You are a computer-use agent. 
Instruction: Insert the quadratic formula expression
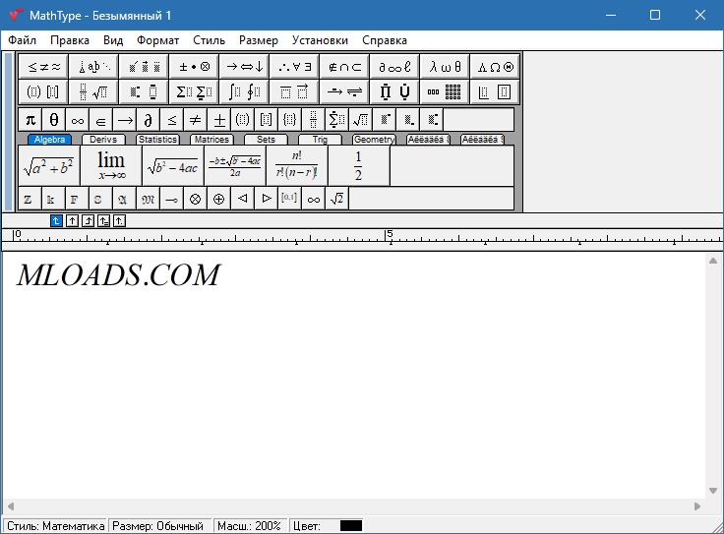click(235, 166)
